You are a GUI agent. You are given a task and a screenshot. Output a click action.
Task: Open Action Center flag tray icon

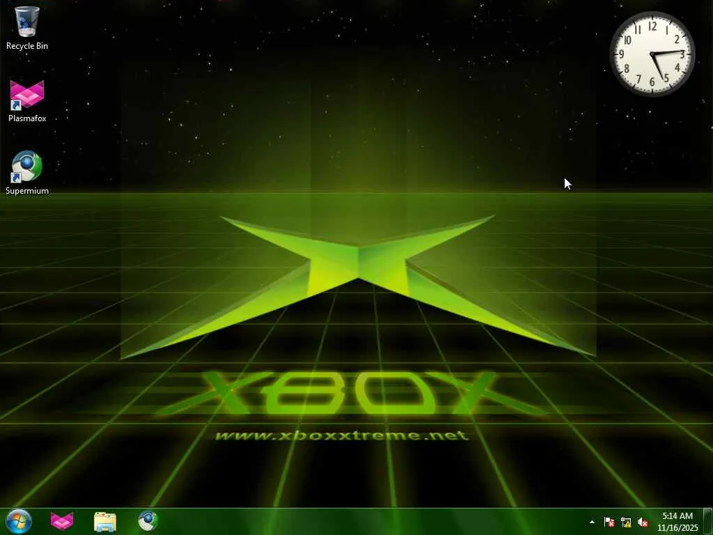(x=609, y=522)
